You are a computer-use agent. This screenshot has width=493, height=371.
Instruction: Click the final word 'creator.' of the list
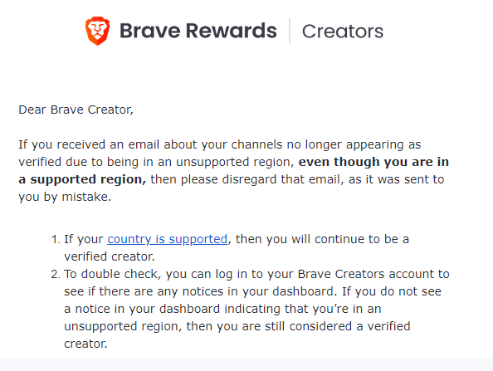[85, 344]
